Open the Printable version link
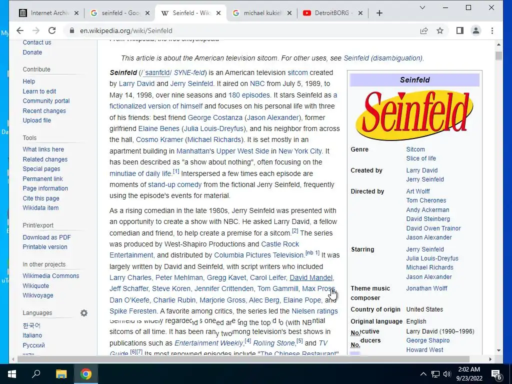This screenshot has height=384, width=512. 44,247
